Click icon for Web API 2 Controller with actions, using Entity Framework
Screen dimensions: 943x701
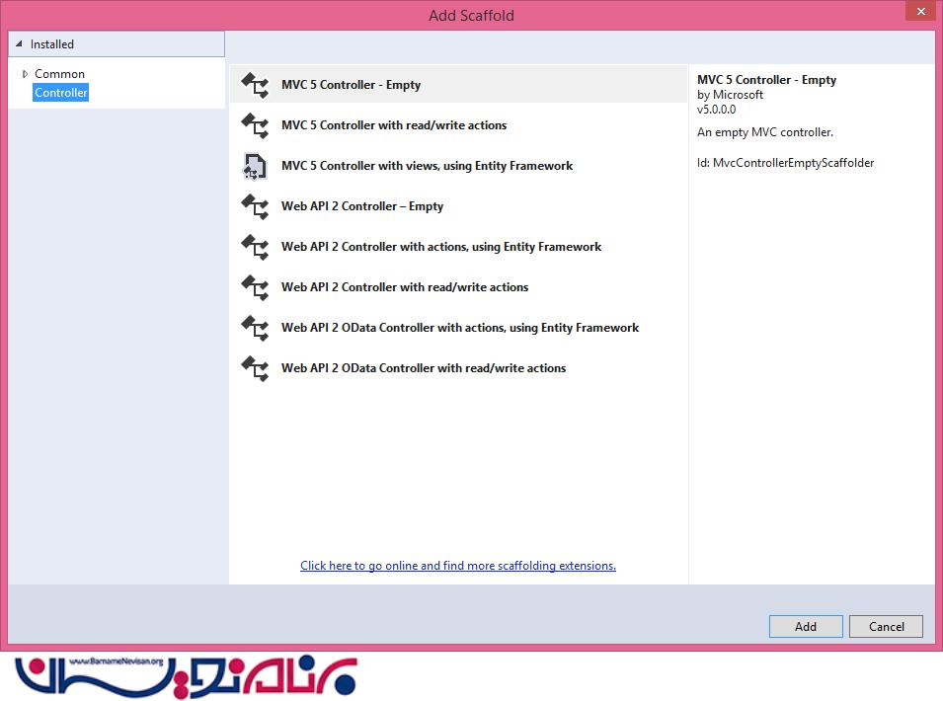255,247
